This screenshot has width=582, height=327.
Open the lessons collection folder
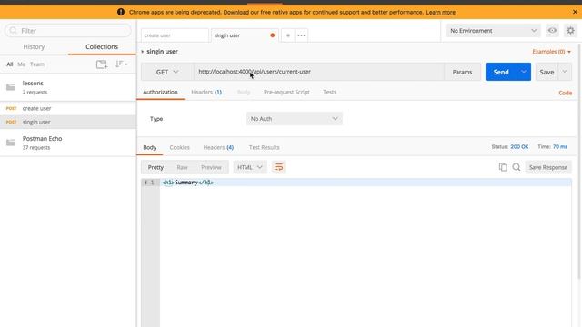pos(68,87)
